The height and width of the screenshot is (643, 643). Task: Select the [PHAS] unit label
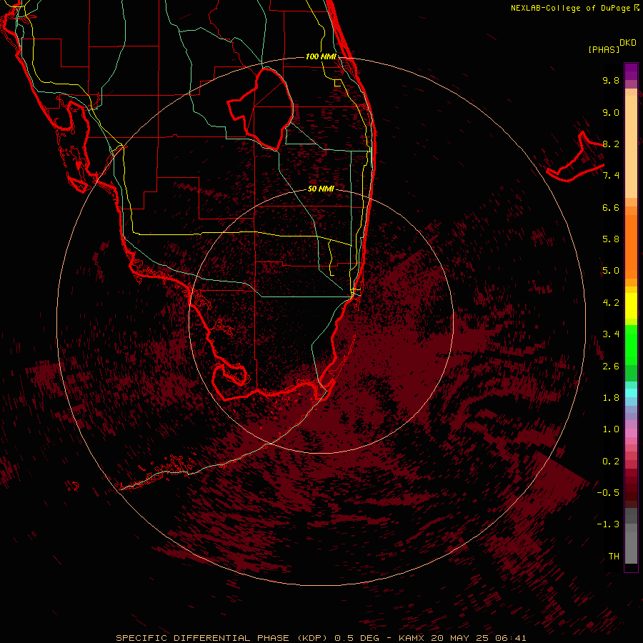604,49
